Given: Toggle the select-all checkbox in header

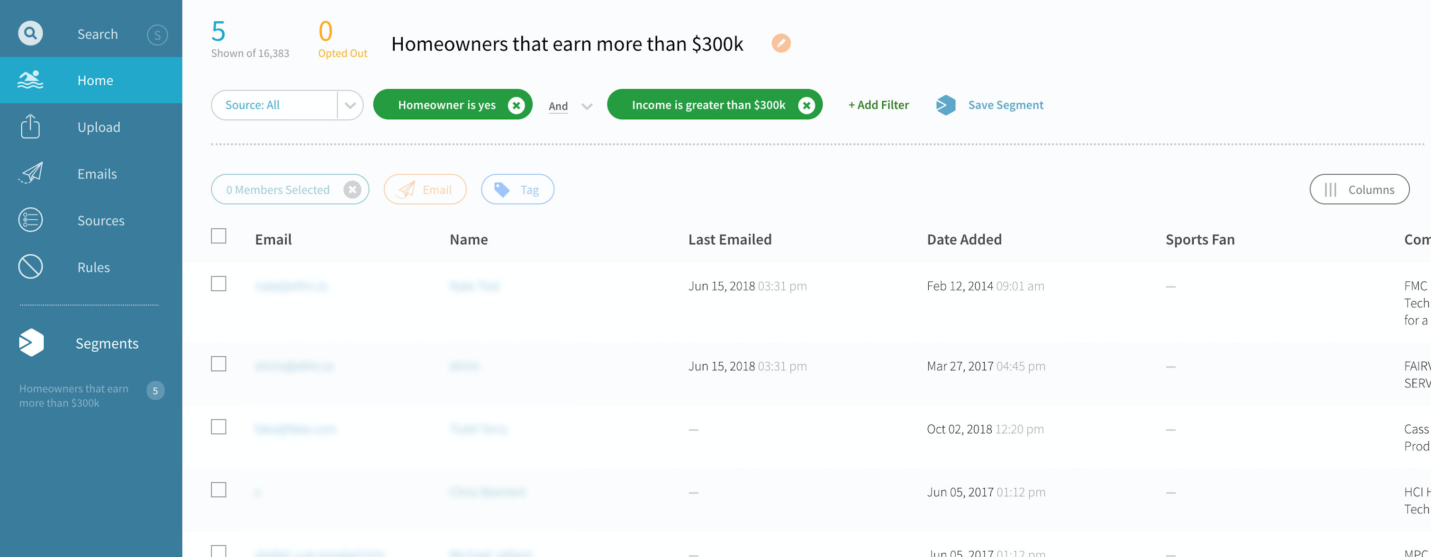Looking at the screenshot, I should [218, 236].
